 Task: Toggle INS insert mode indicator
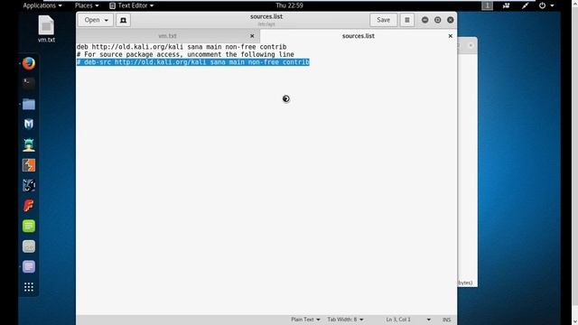coord(446,320)
